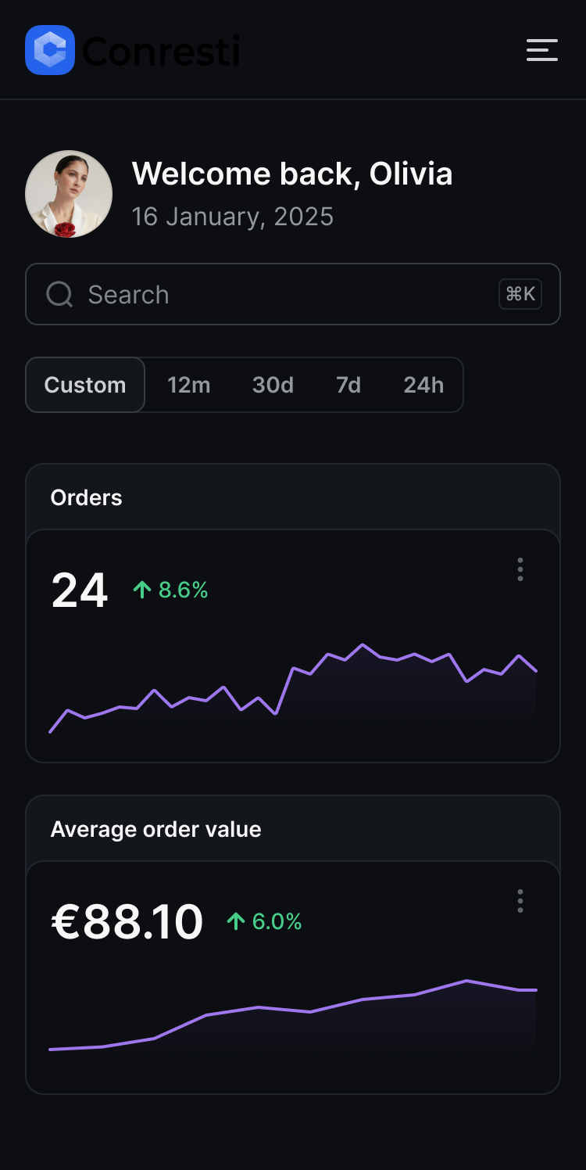Select the 30d time filter
This screenshot has height=1170, width=586.
[272, 385]
